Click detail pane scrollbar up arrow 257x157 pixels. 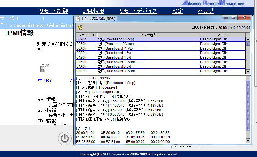[248, 78]
